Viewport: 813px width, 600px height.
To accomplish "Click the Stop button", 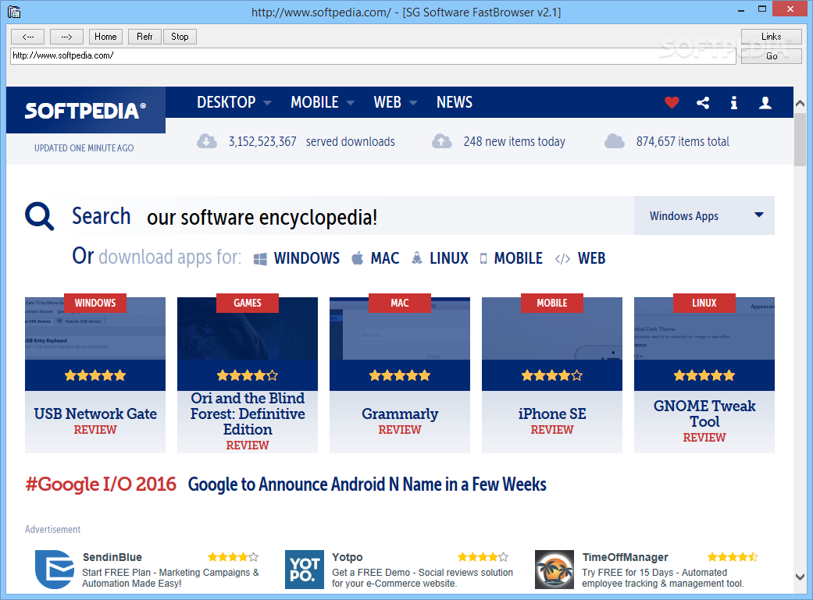I will click(x=180, y=37).
